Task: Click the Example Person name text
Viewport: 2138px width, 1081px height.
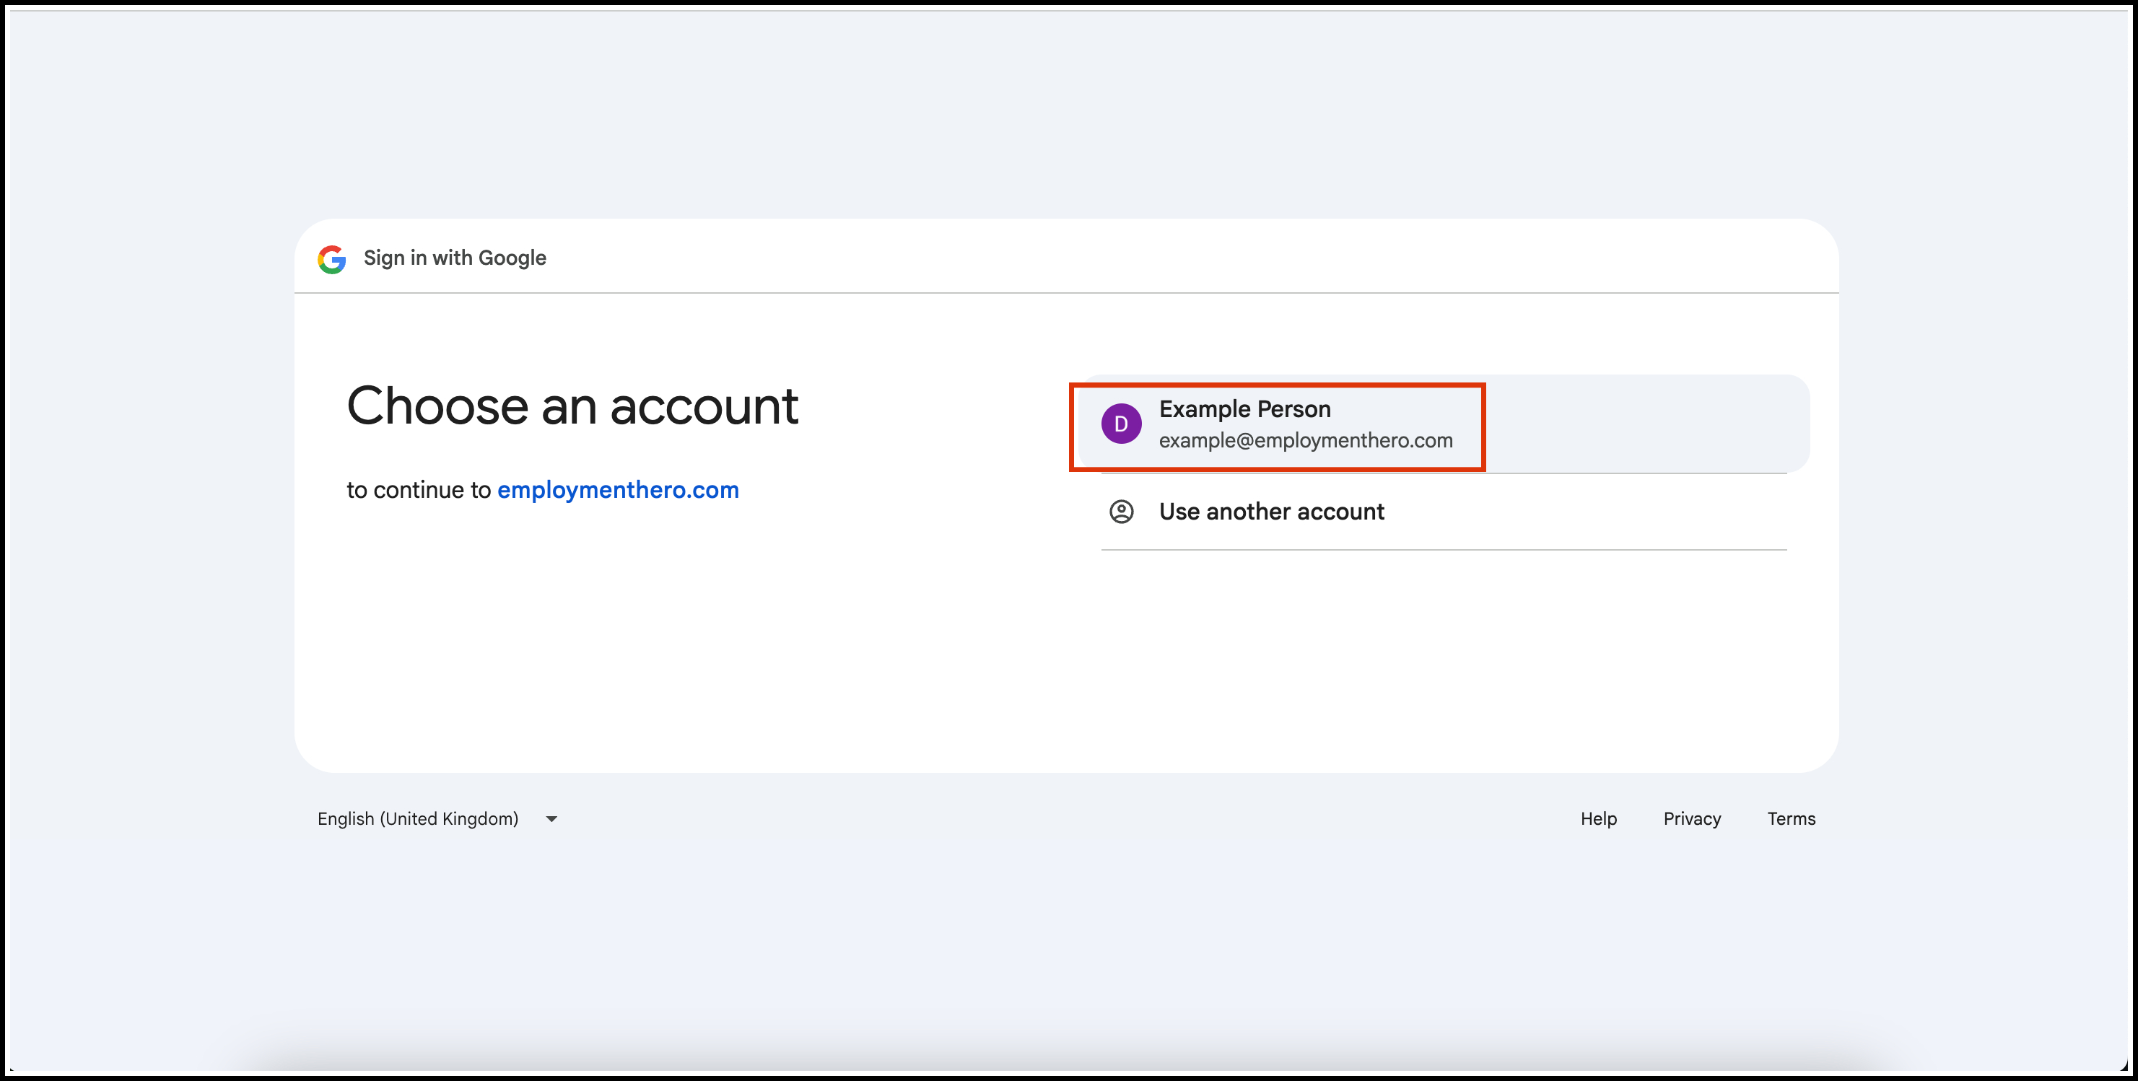Action: (1244, 409)
